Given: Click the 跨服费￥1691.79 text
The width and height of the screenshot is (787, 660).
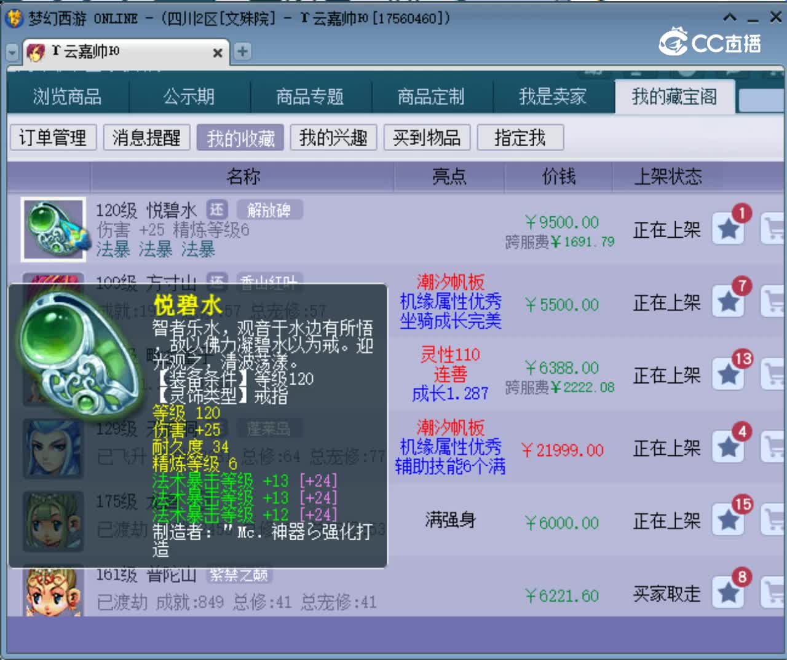Looking at the screenshot, I should [560, 242].
